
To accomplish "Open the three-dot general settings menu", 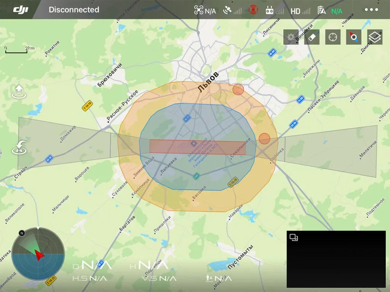I will 371,10.
